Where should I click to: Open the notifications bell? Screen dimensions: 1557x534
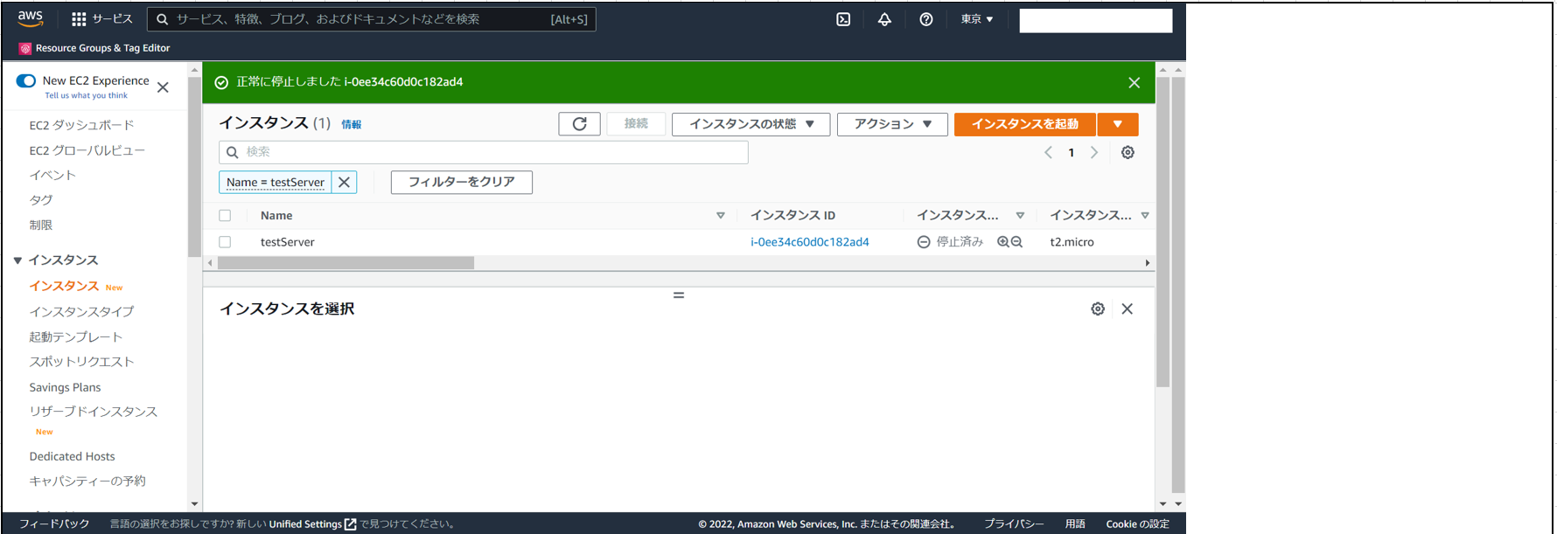click(884, 19)
